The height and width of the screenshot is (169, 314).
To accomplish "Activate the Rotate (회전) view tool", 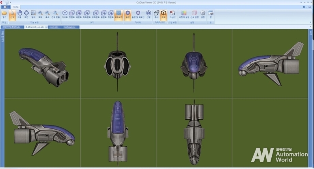I will pyautogui.click(x=26, y=15).
